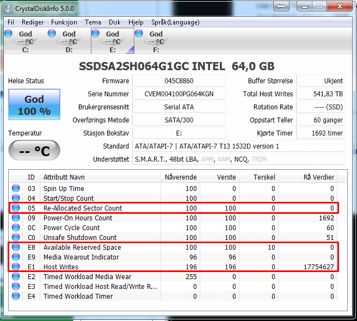Viewport: 357px width, 321px height.
Task: Open the Hjelp menu
Action: [x=136, y=22]
